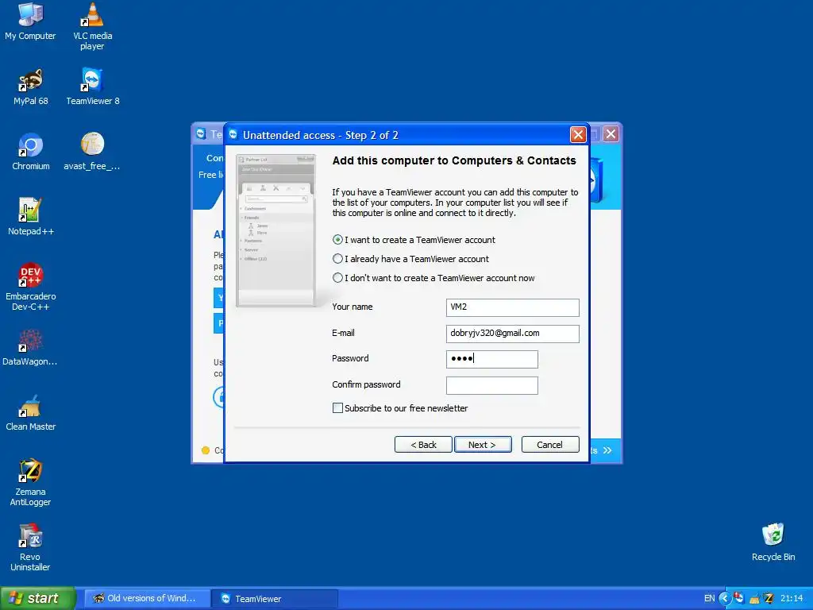
Task: Click the Your name input field
Action: tap(512, 307)
